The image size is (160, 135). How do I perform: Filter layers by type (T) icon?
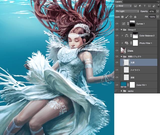tap(144, 6)
